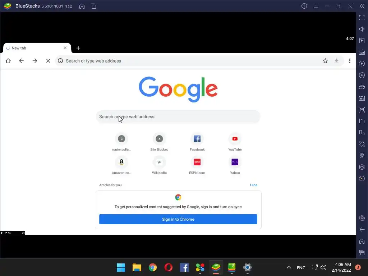This screenshot has width=368, height=276.
Task: Open the Facebook shortcut tile
Action: click(197, 142)
